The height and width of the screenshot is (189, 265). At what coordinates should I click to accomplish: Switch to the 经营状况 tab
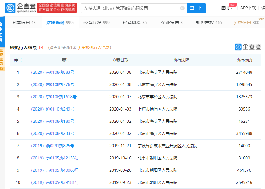point(98,23)
